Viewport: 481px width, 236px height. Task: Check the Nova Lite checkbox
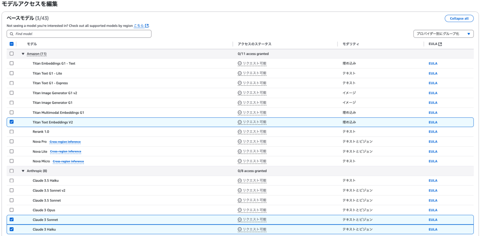point(11,151)
